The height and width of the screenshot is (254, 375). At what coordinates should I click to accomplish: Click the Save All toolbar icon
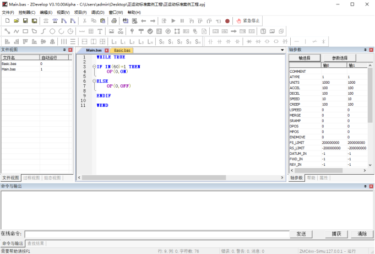point(35,21)
